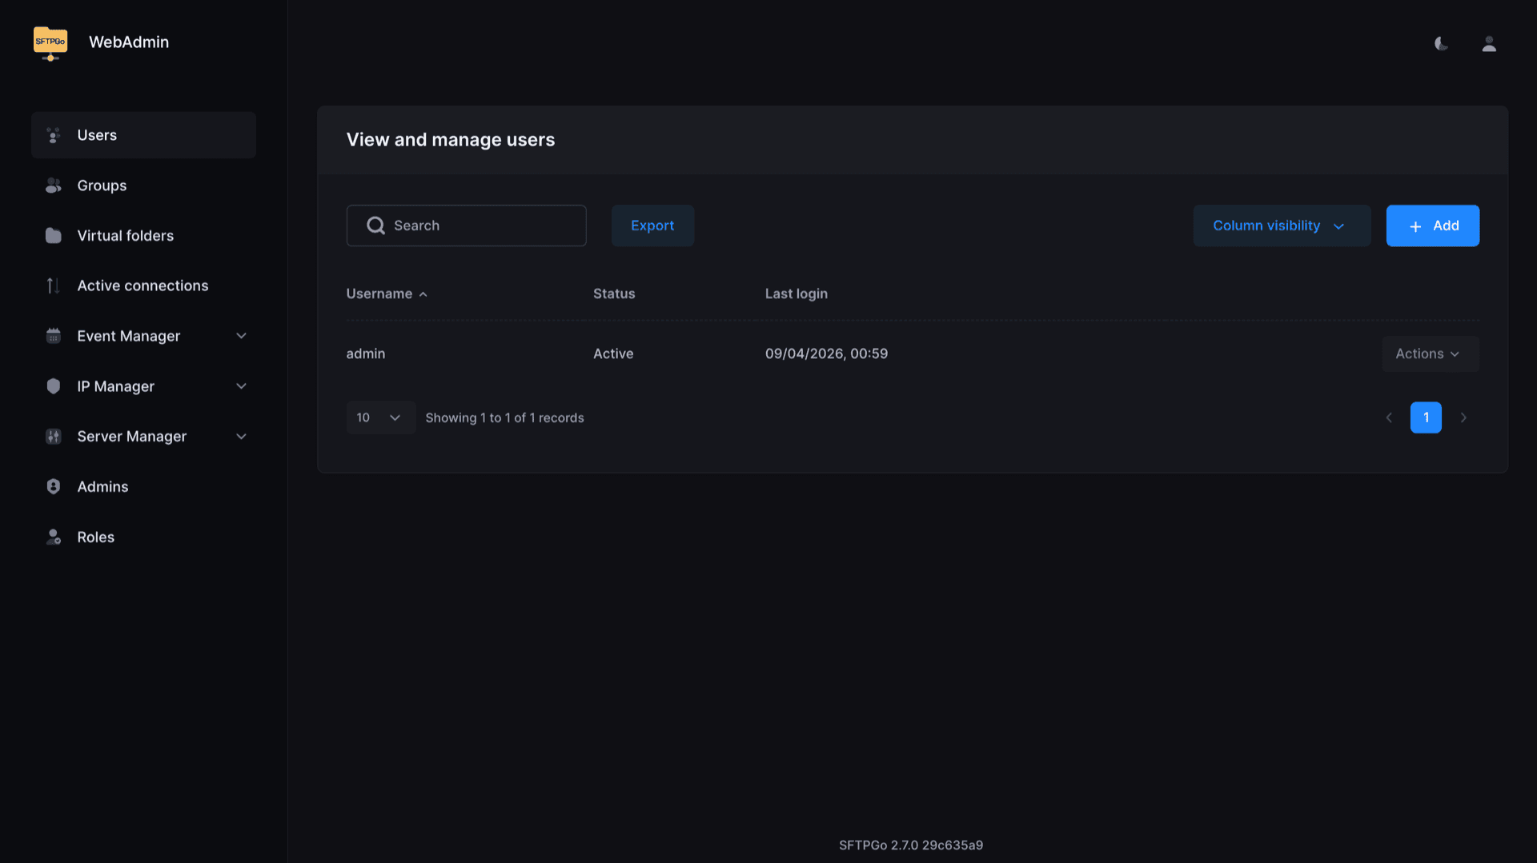Go to Virtual folders

point(143,235)
